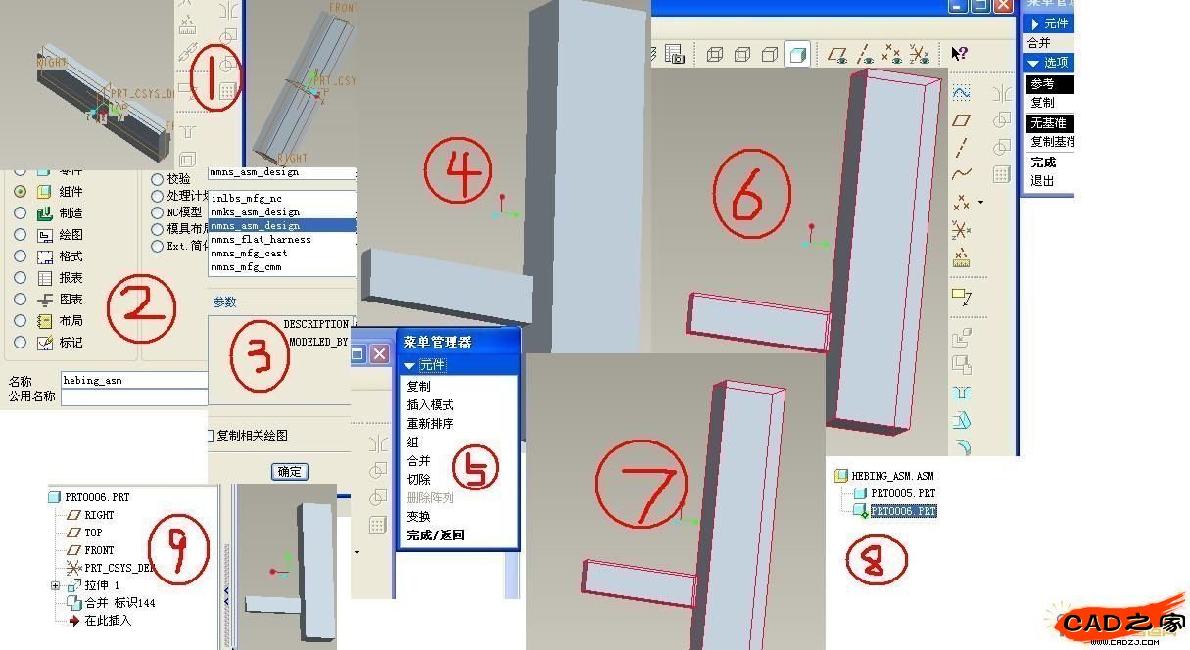Click 完成/返回 in the menu manager
1190x650 pixels.
pyautogui.click(x=436, y=534)
